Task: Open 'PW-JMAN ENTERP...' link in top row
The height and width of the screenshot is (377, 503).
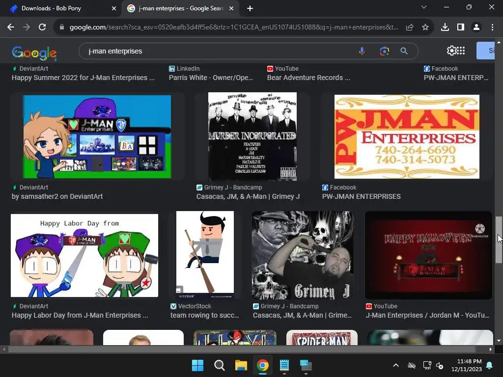Action: (x=456, y=78)
